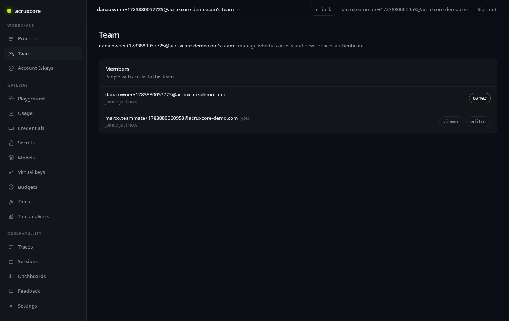Click "People with access to this team."
Viewport: 509px width, 321px height.
pyautogui.click(x=140, y=77)
